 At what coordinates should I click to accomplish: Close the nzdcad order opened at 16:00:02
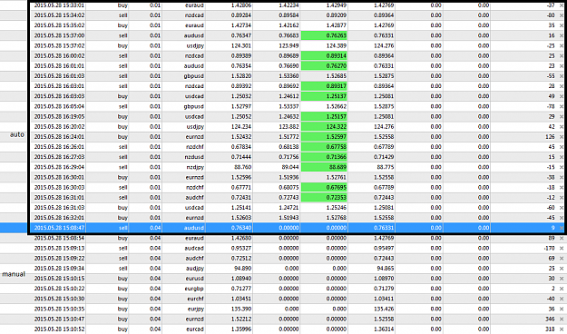tap(562, 55)
